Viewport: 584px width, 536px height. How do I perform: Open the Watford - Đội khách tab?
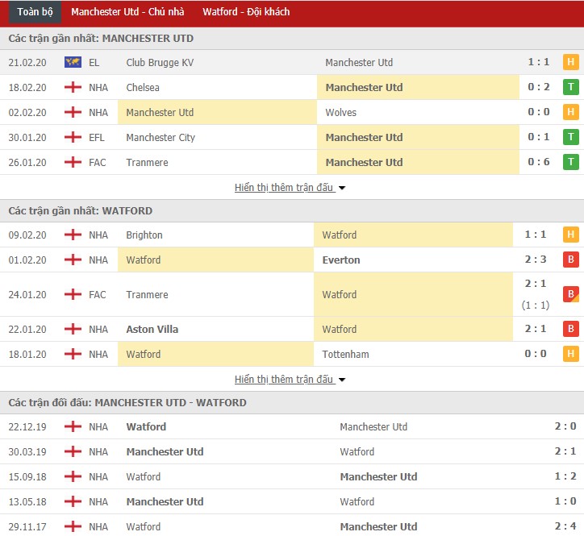[x=246, y=12]
